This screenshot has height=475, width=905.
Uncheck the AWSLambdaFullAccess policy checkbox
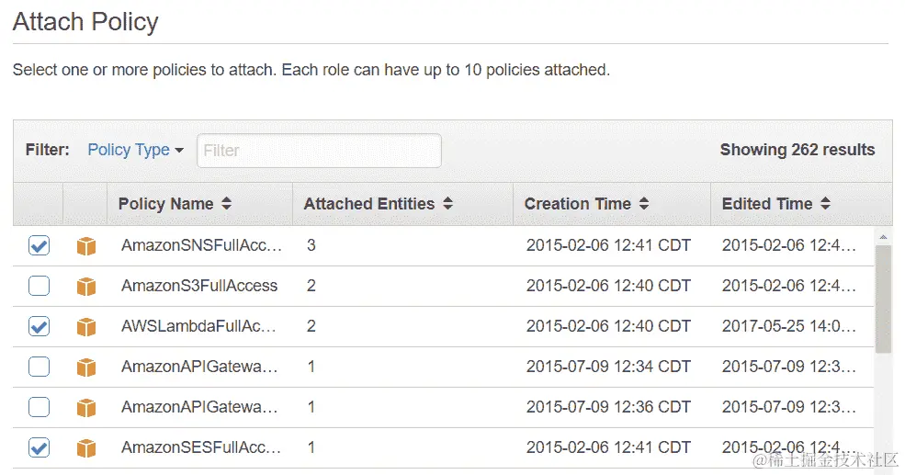coord(39,327)
